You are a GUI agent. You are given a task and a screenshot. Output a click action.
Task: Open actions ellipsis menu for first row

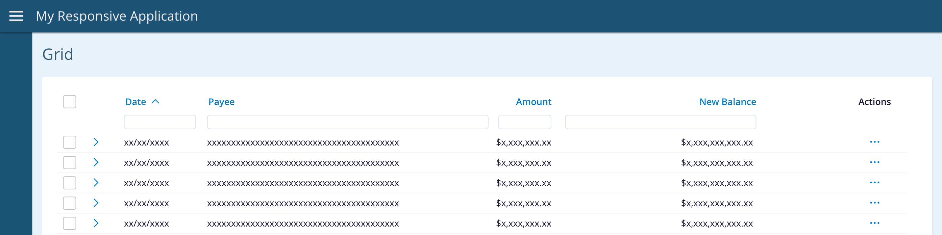coord(874,142)
